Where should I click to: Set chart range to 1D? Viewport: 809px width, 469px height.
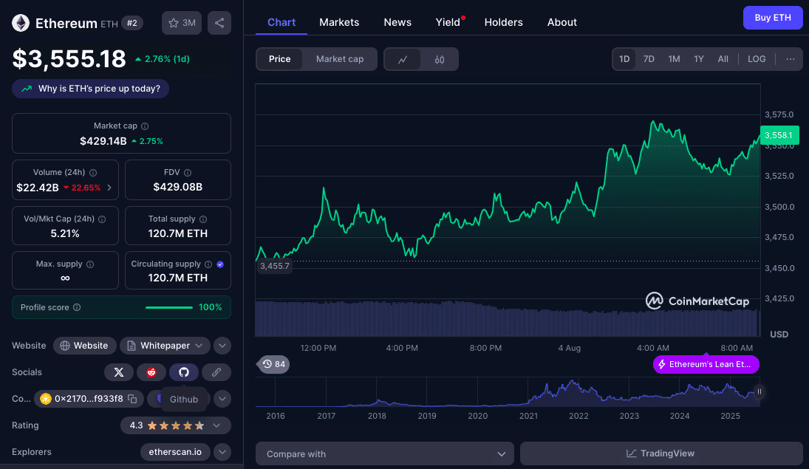coord(624,59)
